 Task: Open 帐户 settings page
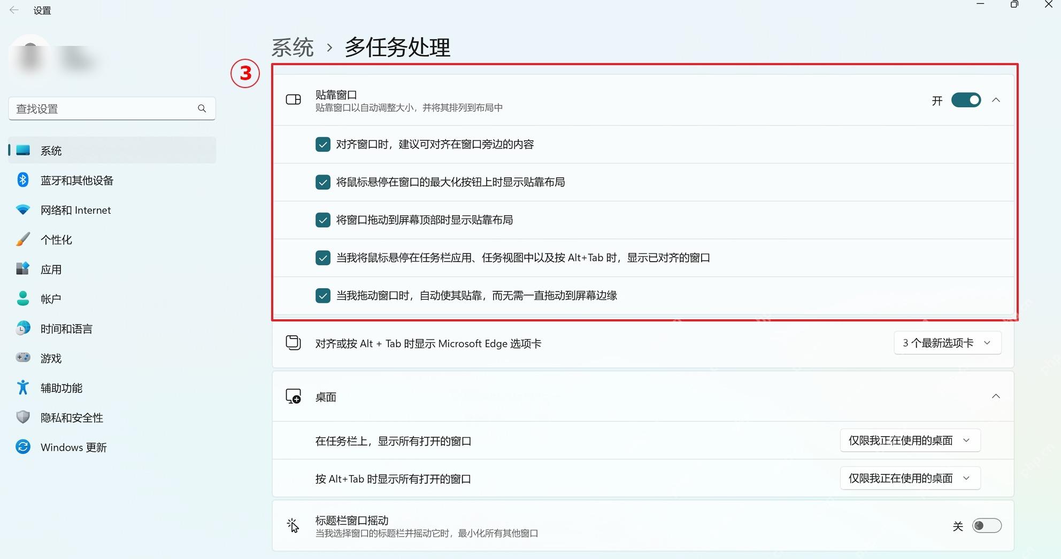point(112,298)
